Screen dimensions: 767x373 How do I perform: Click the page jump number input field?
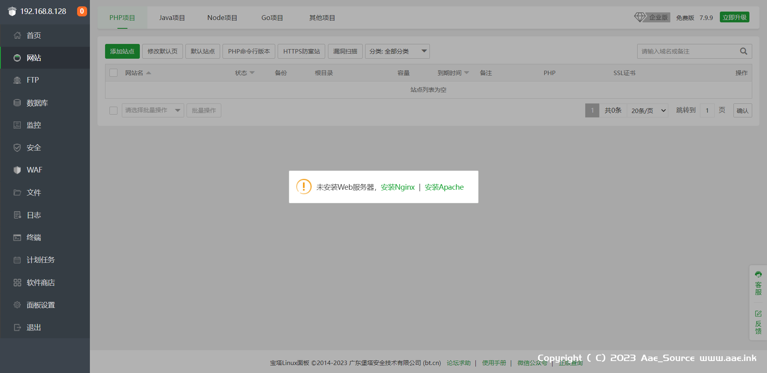707,110
